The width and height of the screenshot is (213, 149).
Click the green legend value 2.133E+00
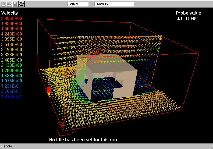tap(12, 65)
